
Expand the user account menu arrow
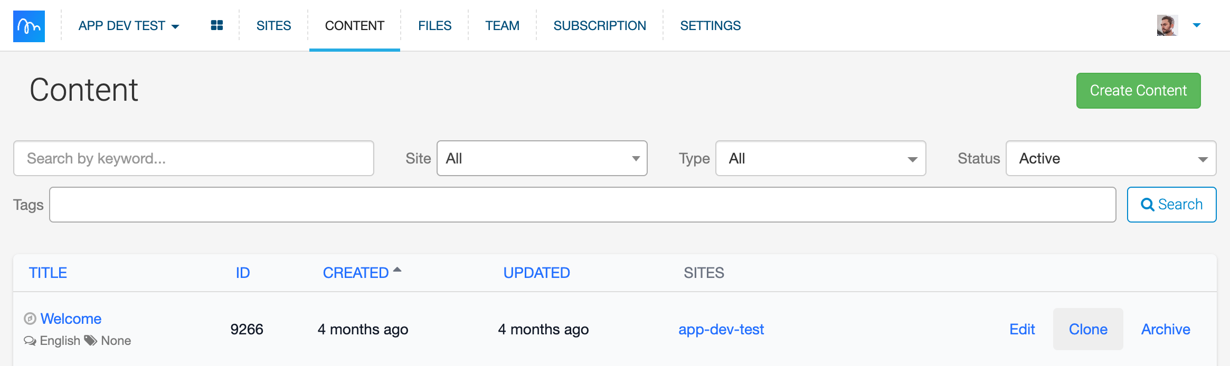pos(1197,25)
